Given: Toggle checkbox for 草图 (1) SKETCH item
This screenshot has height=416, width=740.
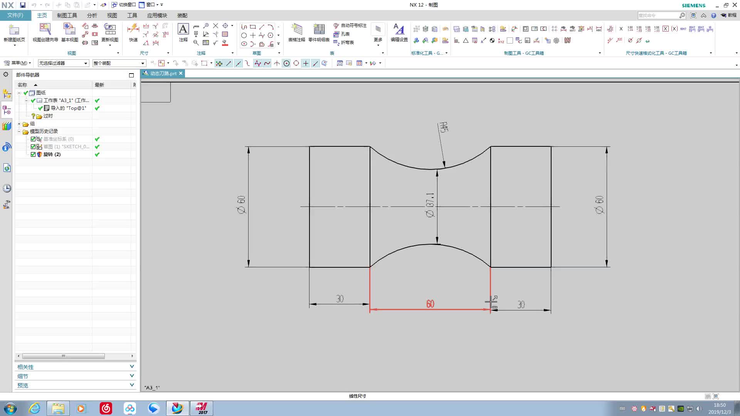Looking at the screenshot, I should click(33, 147).
